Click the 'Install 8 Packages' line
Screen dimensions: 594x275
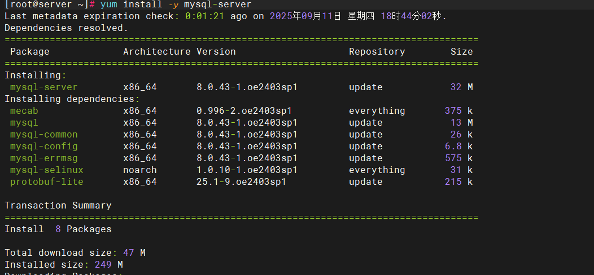58,229
